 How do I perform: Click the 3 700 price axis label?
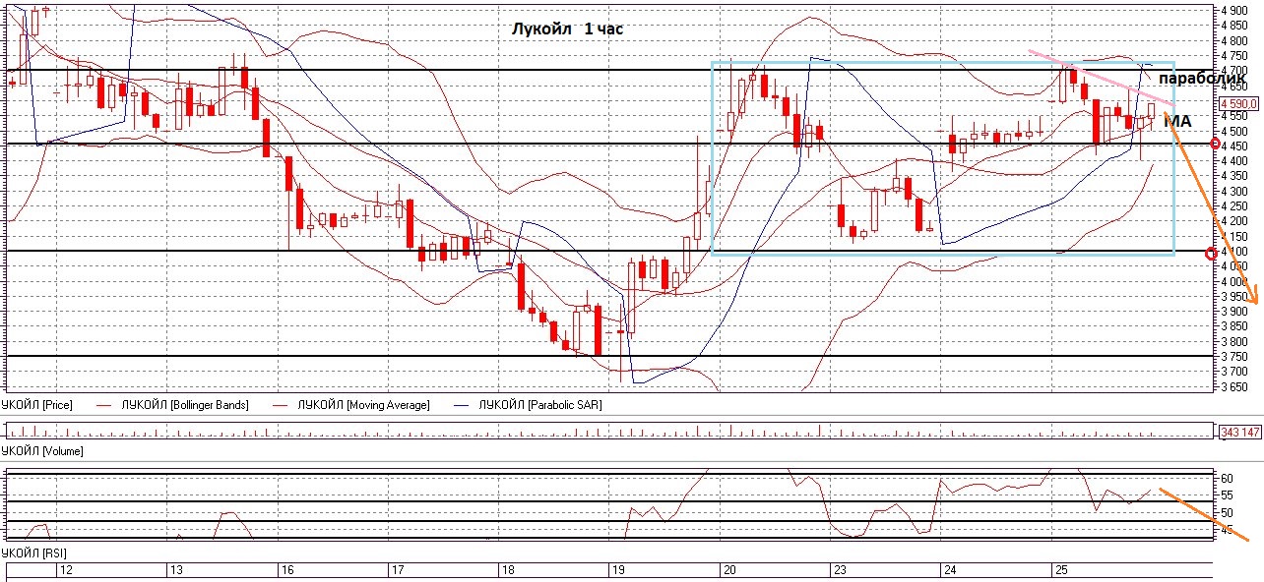point(1235,372)
